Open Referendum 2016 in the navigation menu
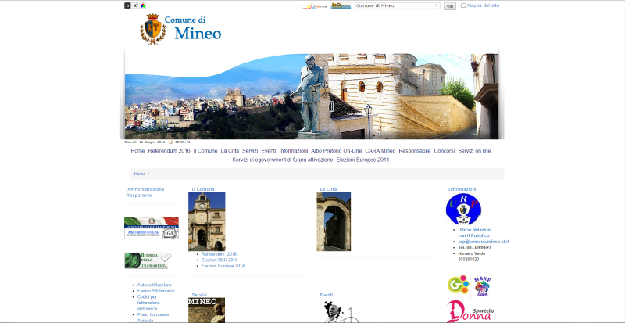 pyautogui.click(x=169, y=151)
